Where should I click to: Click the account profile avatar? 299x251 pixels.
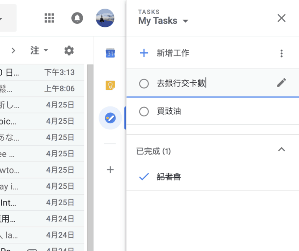[105, 18]
